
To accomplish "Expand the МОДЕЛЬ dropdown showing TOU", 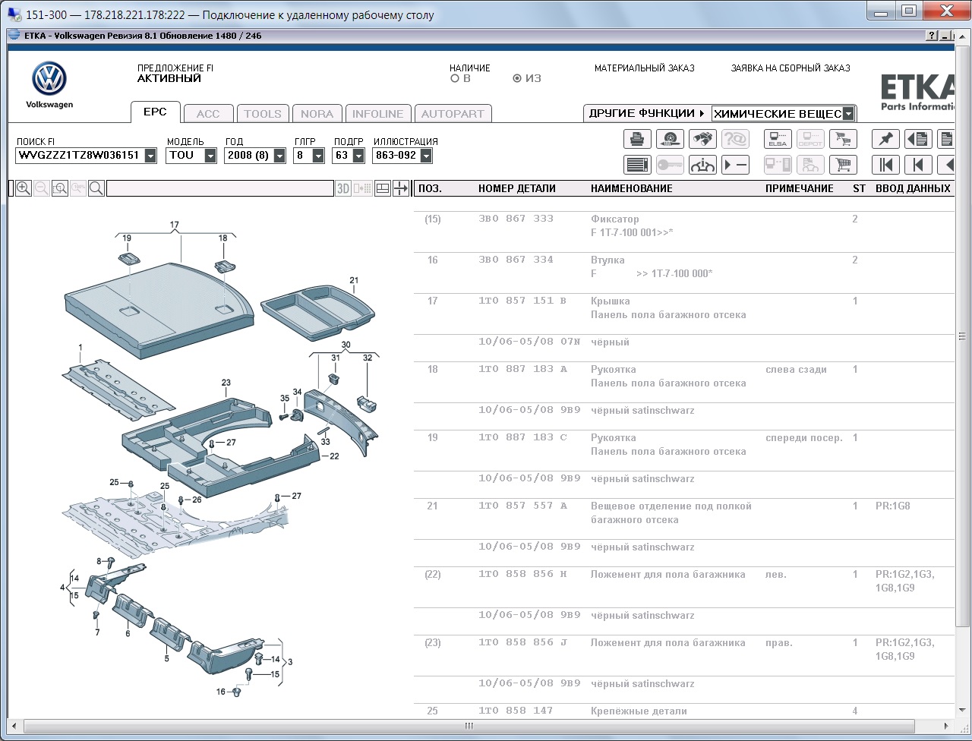I will [211, 156].
